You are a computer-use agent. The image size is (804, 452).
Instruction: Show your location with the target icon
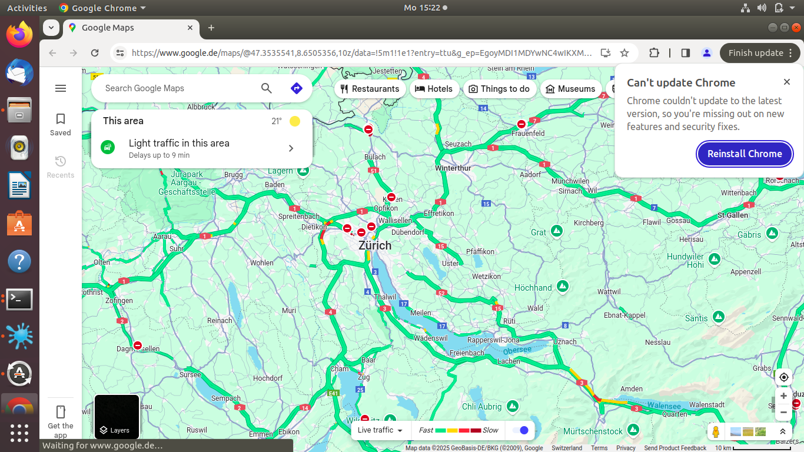point(783,377)
